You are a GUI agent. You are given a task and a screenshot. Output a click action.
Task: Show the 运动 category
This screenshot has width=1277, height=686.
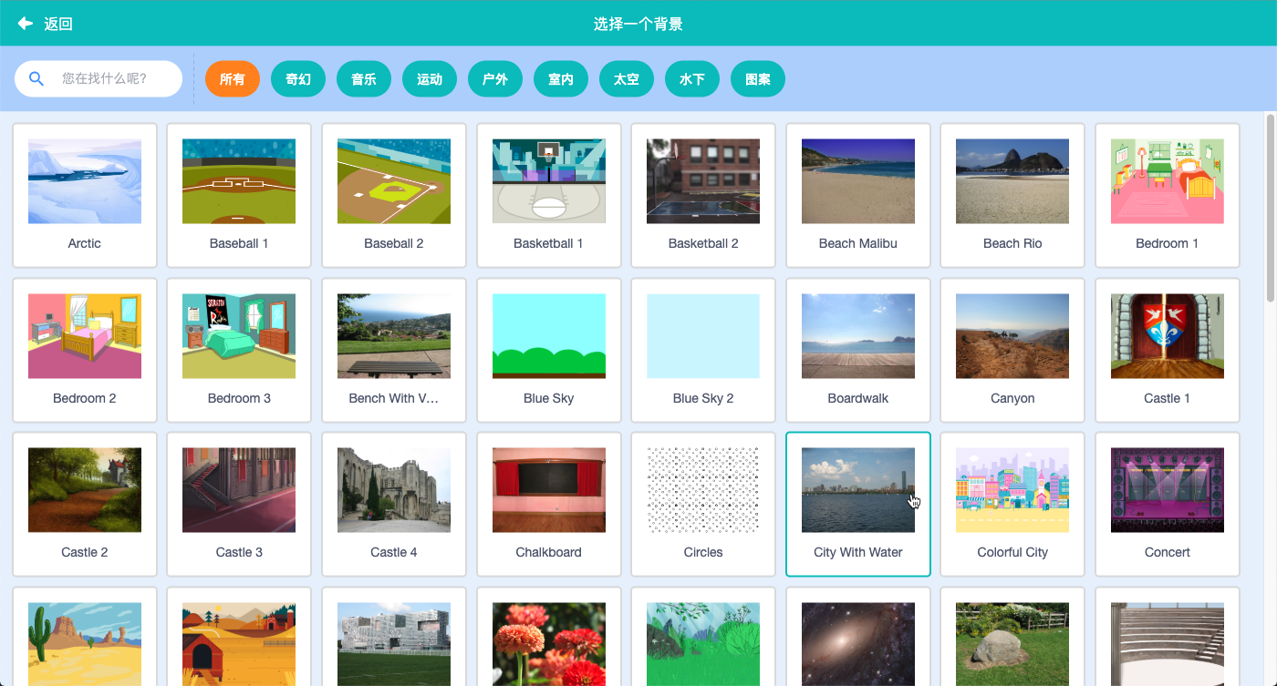[x=430, y=79]
